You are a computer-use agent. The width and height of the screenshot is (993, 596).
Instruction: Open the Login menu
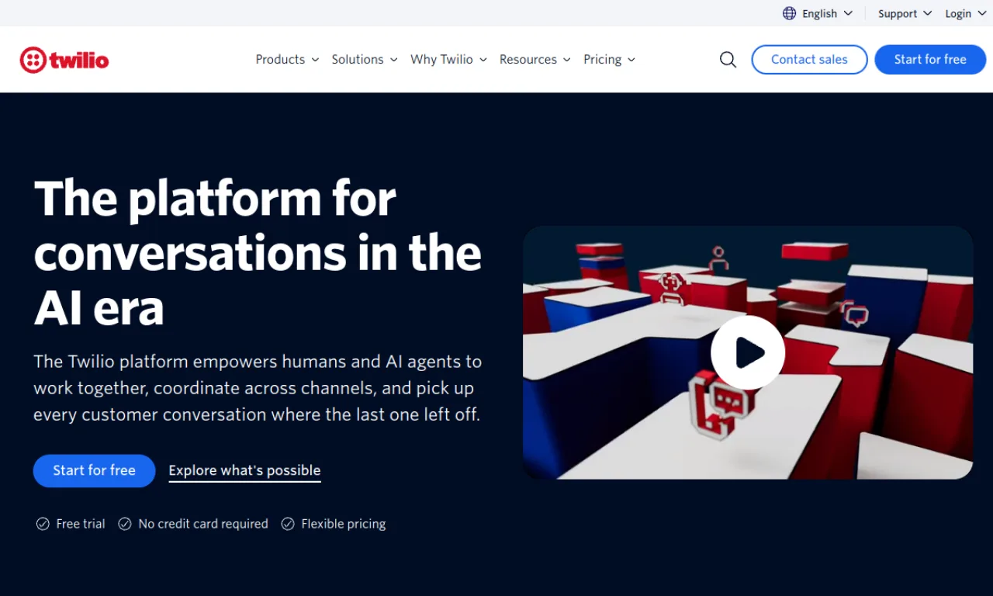pos(964,13)
